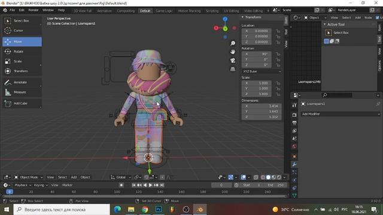Click Marker in timeline header
The width and height of the screenshot is (383, 215).
click(x=67, y=185)
